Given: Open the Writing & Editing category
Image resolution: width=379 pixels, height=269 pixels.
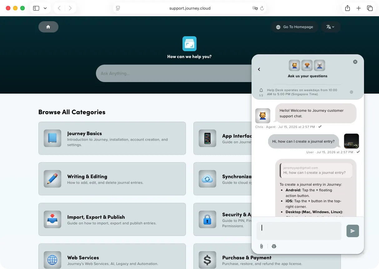Looking at the screenshot, I should pyautogui.click(x=112, y=179).
